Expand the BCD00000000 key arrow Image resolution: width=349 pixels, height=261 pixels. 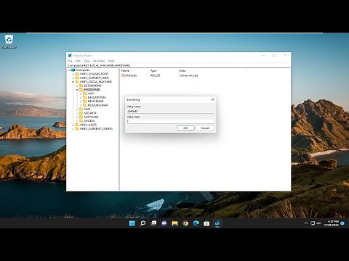[77, 86]
